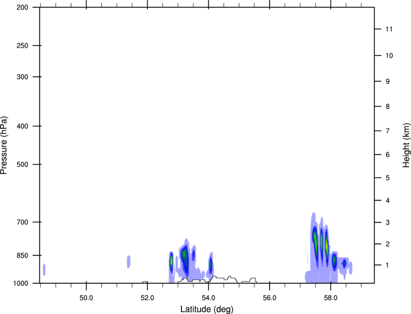Click the 54.0 latitude tick label
The image size is (411, 314).
[208, 298]
